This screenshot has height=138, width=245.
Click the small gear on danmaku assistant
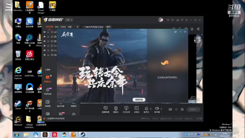click(51, 76)
